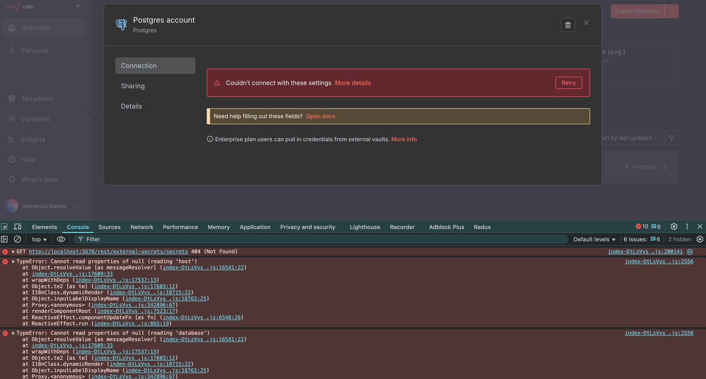Open the Default levels dropdown
This screenshot has width=706, height=379.
pyautogui.click(x=594, y=239)
